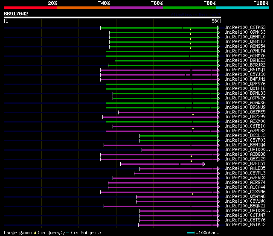
Task: Click the green alignment bar for UniRef100_B6SUJ3
Action: [x=178, y=136]
